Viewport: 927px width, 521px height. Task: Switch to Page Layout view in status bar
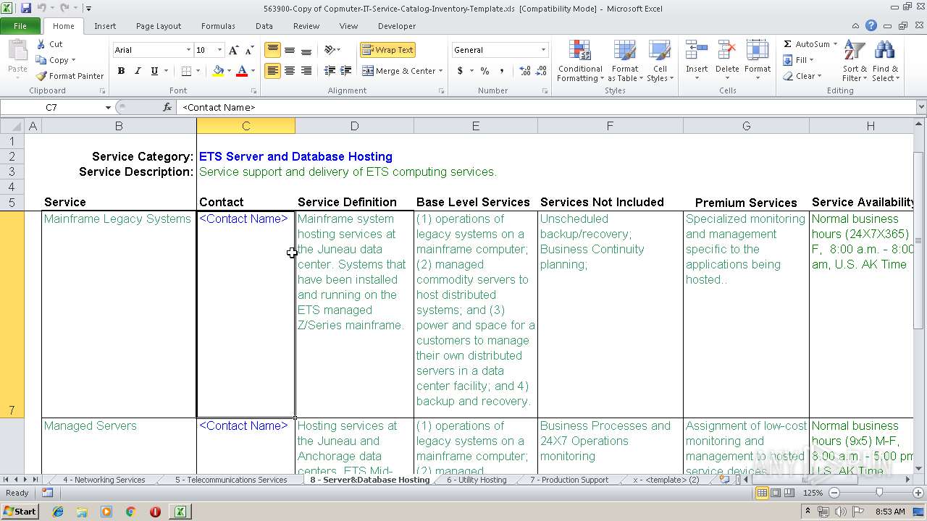tap(776, 493)
